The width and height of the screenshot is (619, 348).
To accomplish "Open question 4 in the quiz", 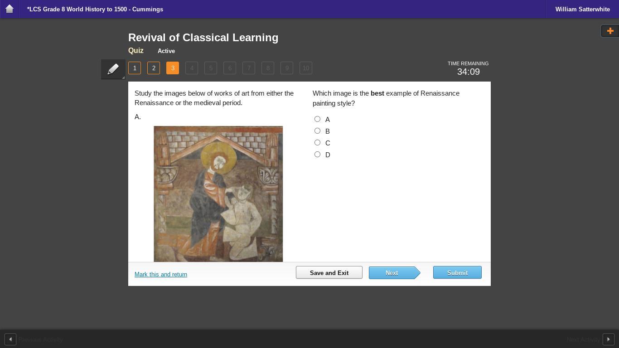I will pos(192,68).
